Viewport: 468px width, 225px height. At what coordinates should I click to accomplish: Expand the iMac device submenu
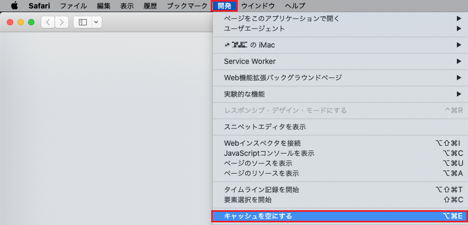pyautogui.click(x=340, y=45)
